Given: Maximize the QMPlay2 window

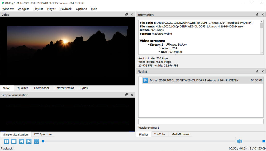Looking at the screenshot, I should click(252, 3).
